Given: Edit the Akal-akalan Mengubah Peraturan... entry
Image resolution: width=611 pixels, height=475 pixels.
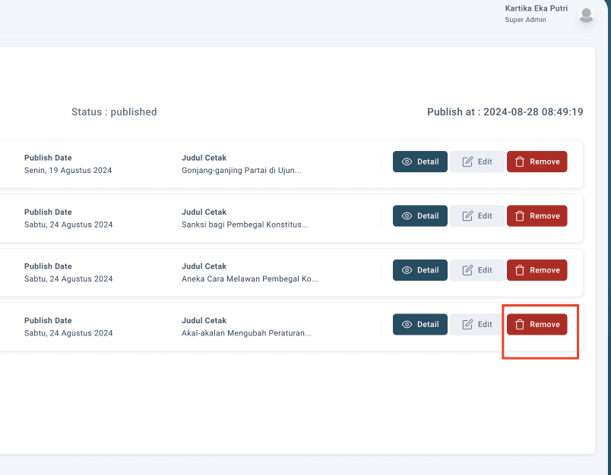Looking at the screenshot, I should point(477,325).
